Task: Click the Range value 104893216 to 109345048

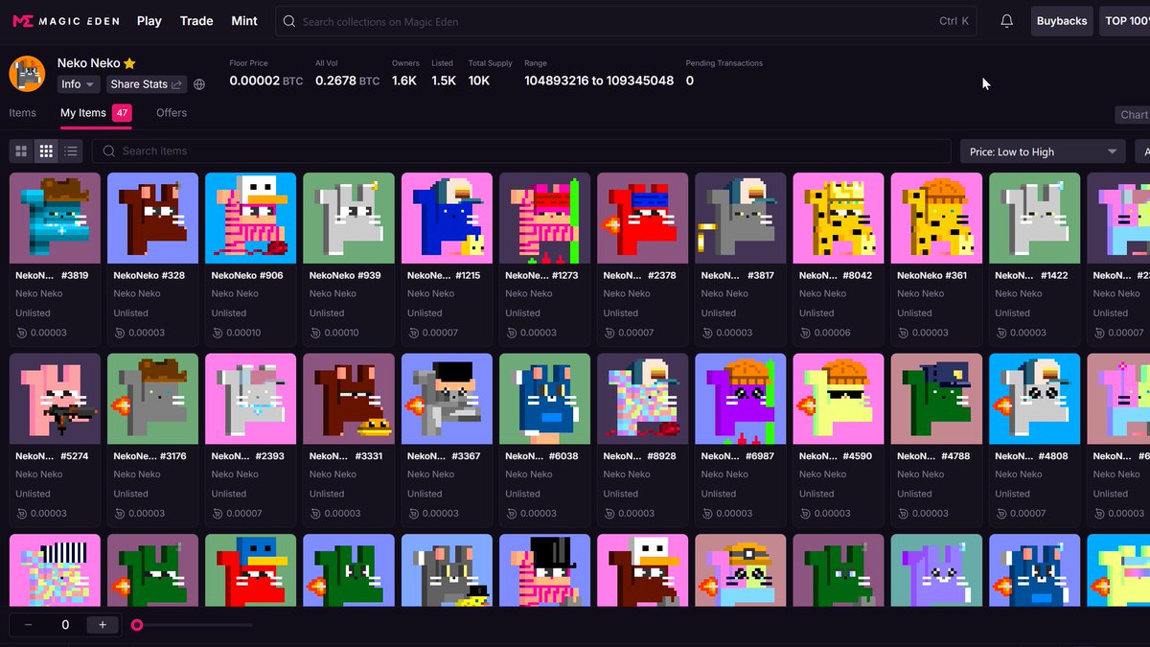Action: pyautogui.click(x=599, y=81)
